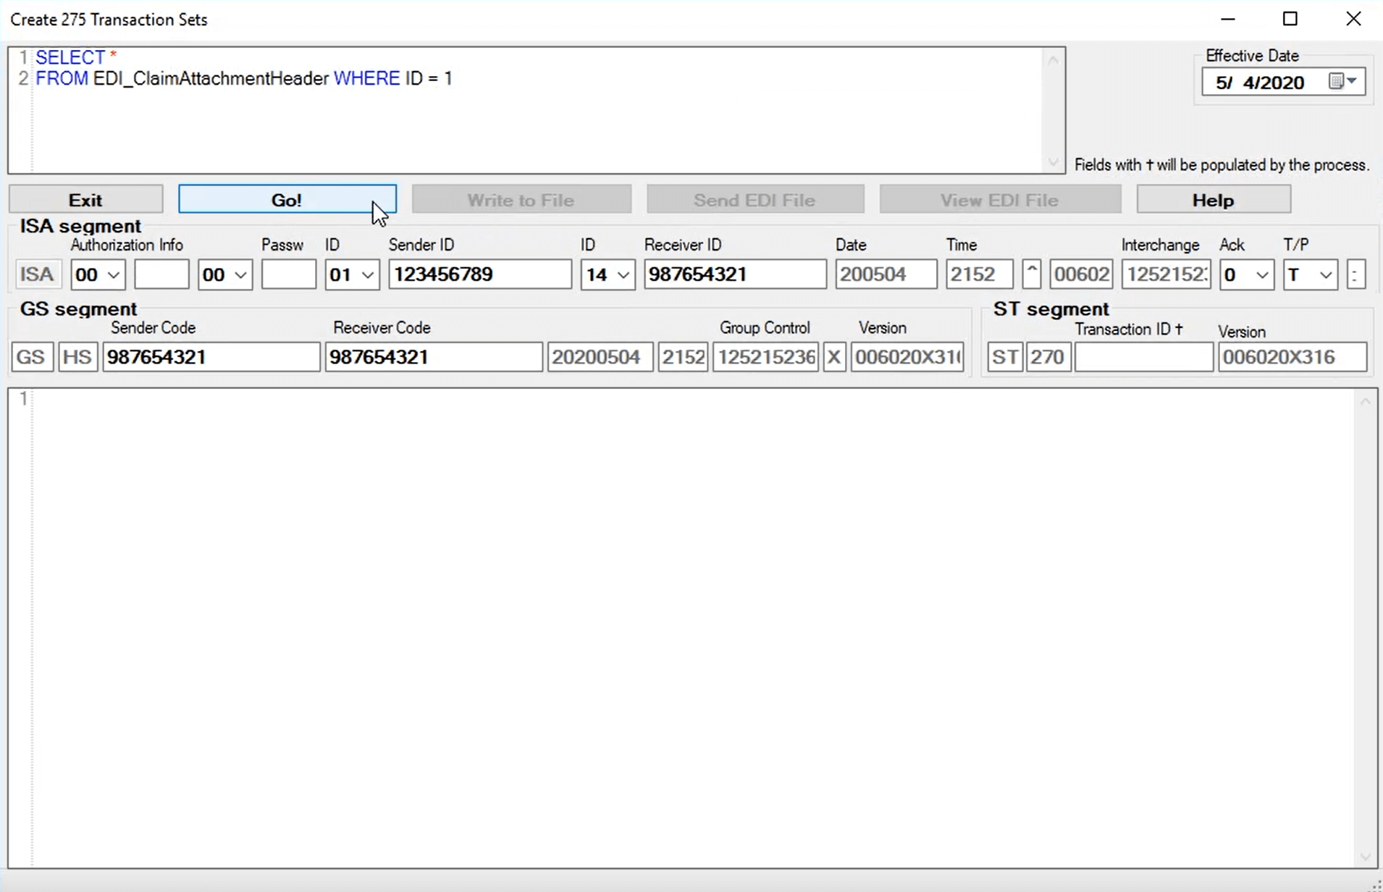1383x892 pixels.
Task: Click the GS Sender Code field
Action: [x=211, y=358]
